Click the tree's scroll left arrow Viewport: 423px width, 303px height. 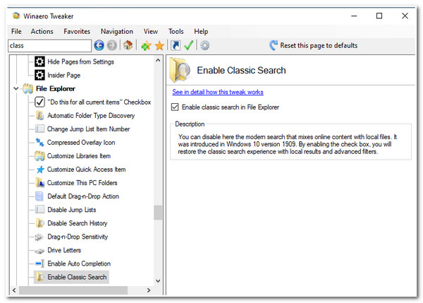pos(14,290)
